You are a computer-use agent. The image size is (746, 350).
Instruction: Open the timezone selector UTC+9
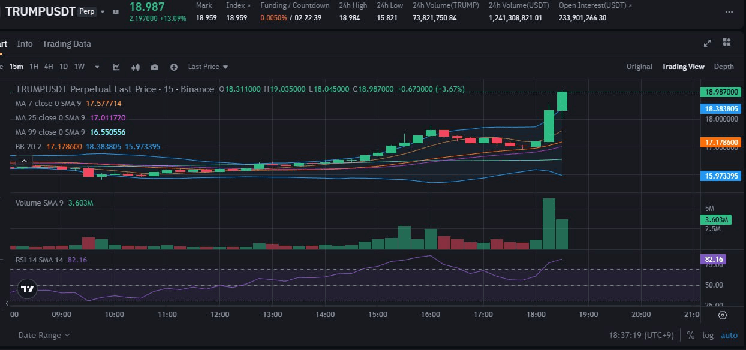[x=642, y=335]
